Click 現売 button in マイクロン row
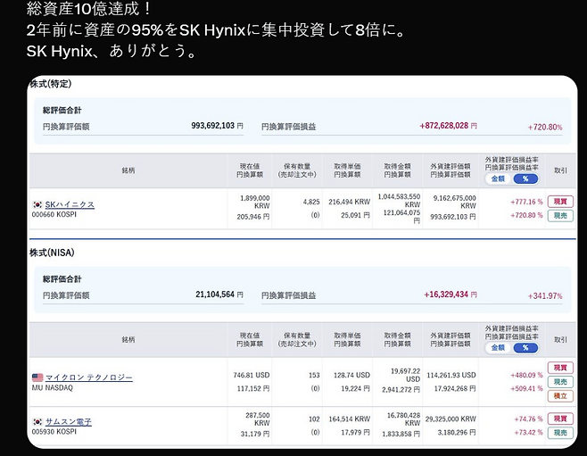 (x=560, y=382)
